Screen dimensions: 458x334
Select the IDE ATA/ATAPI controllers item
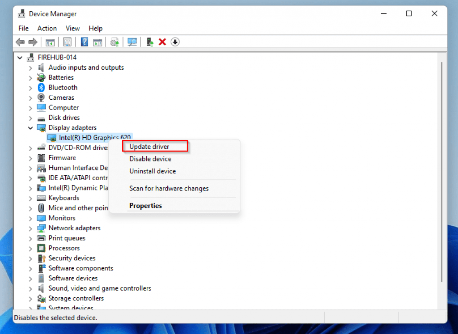click(x=78, y=178)
